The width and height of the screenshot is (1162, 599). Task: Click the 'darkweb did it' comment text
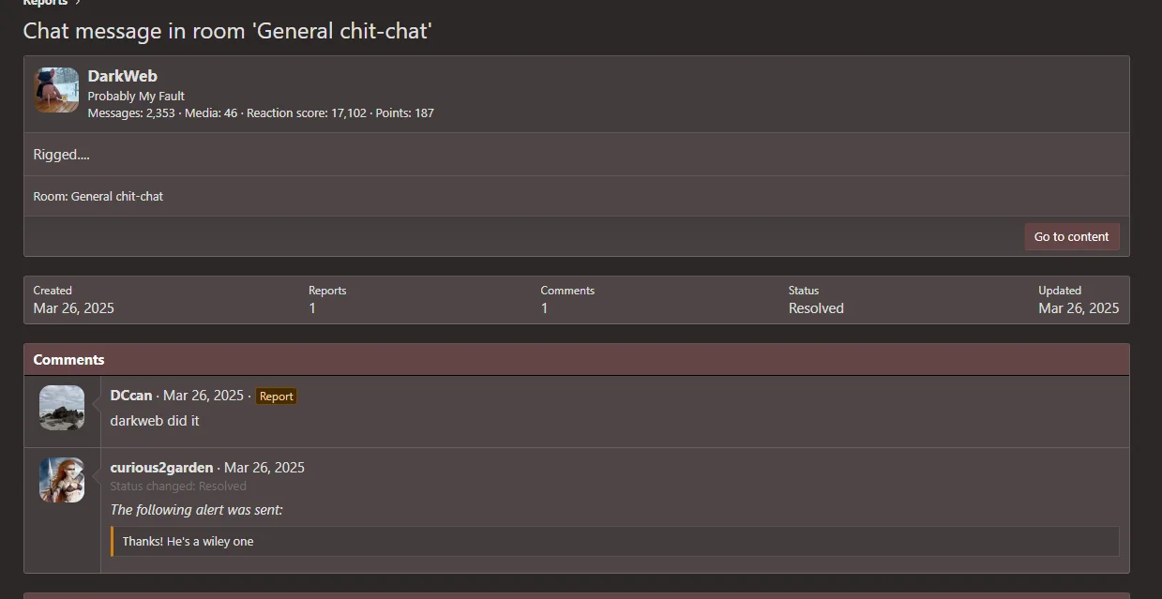click(x=155, y=421)
